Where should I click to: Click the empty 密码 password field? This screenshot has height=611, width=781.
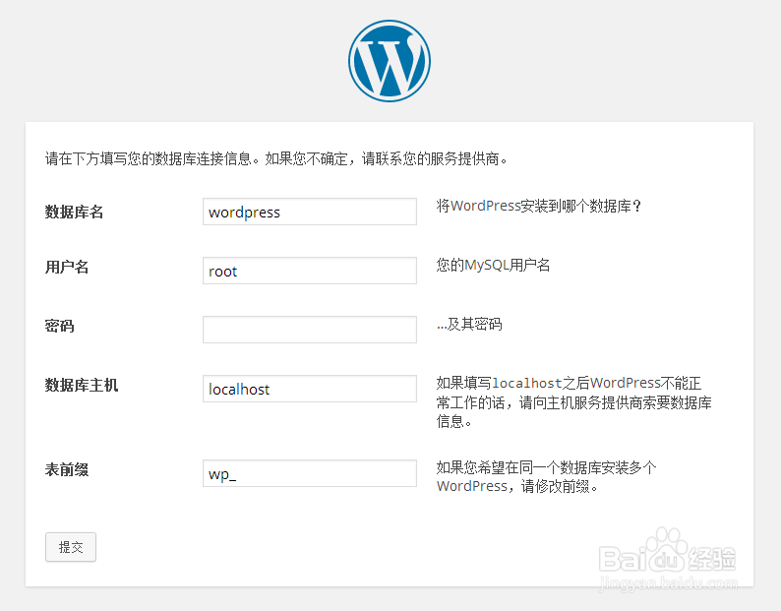click(309, 330)
